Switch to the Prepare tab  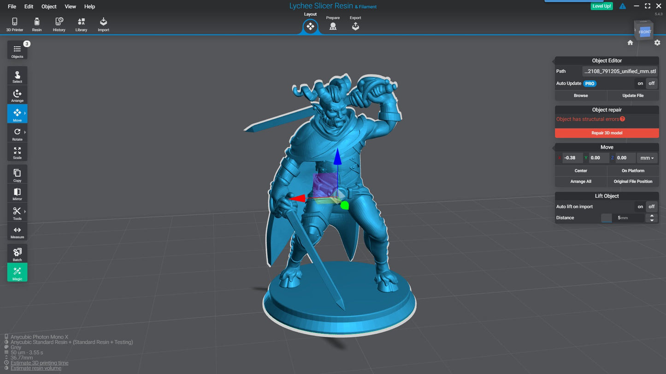tap(333, 24)
